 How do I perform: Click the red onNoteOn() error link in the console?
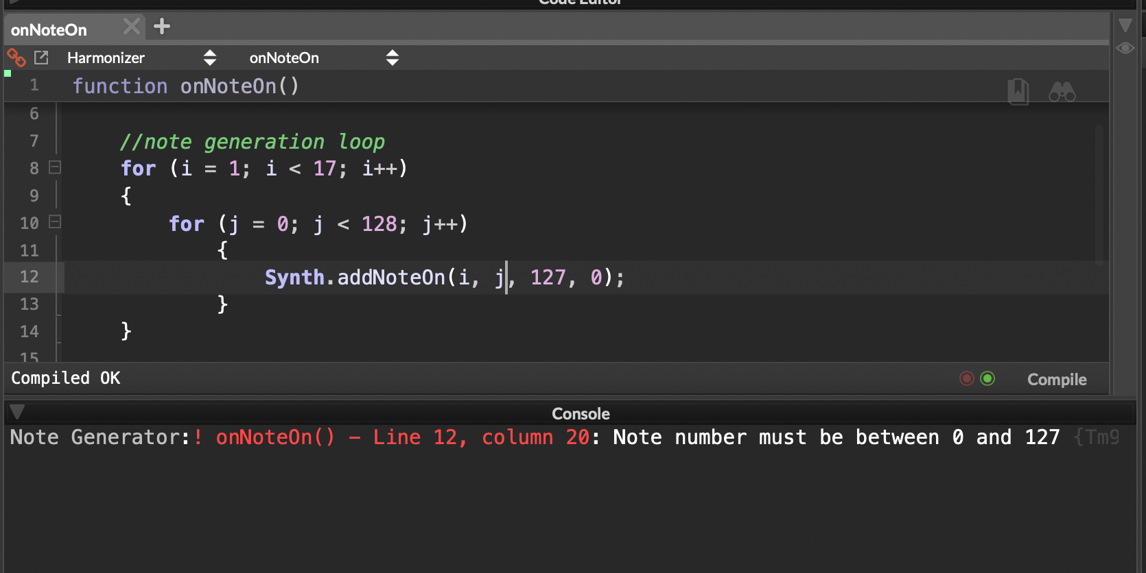[x=275, y=437]
